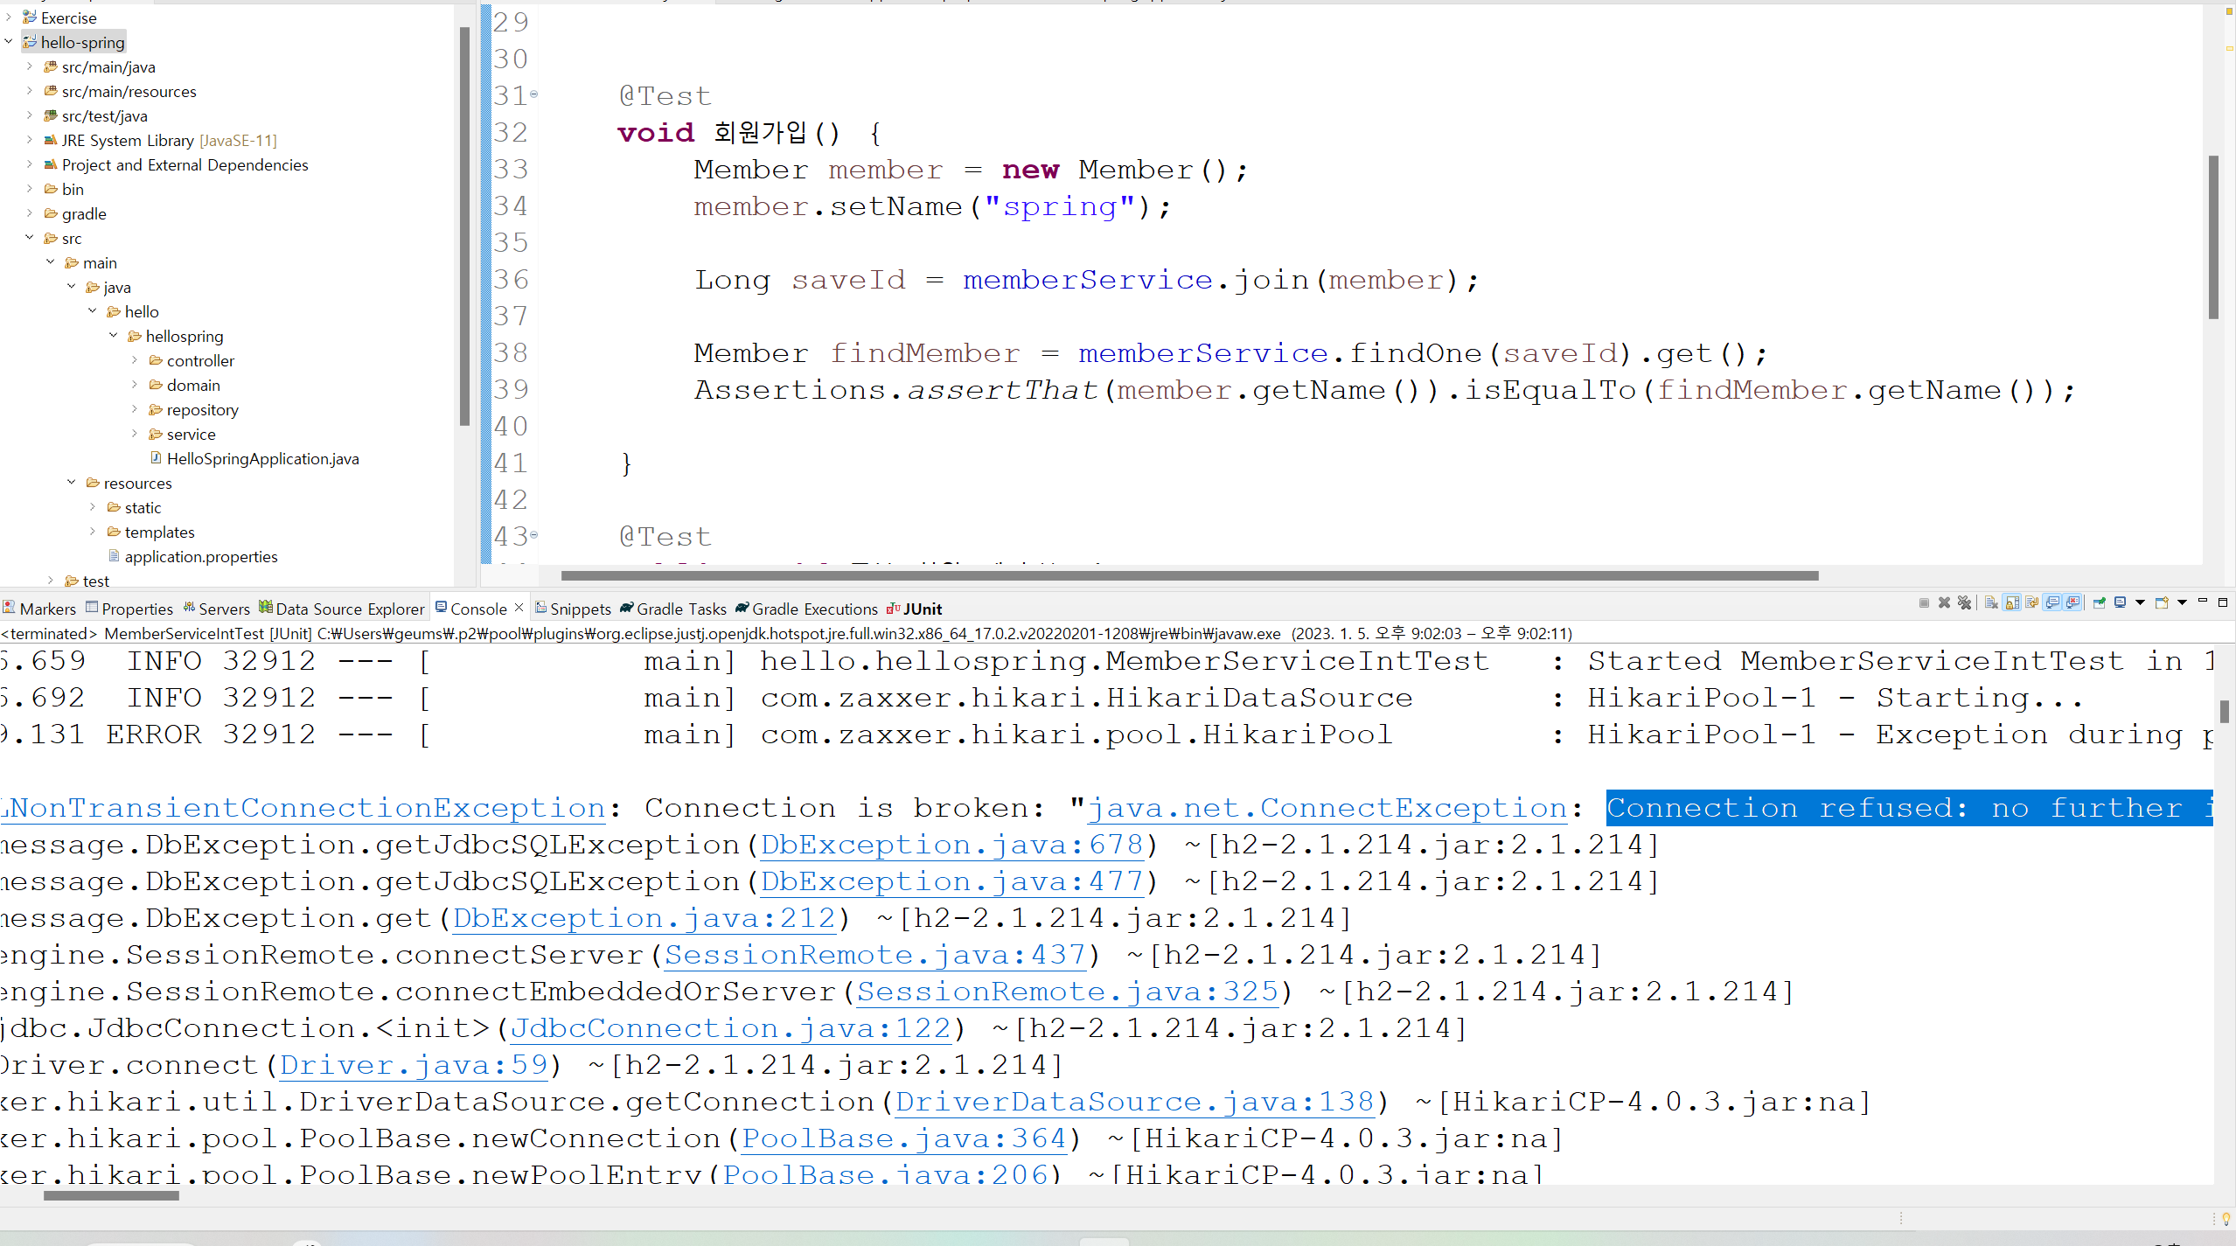Open DbException.java:678 stack trace link

click(952, 845)
